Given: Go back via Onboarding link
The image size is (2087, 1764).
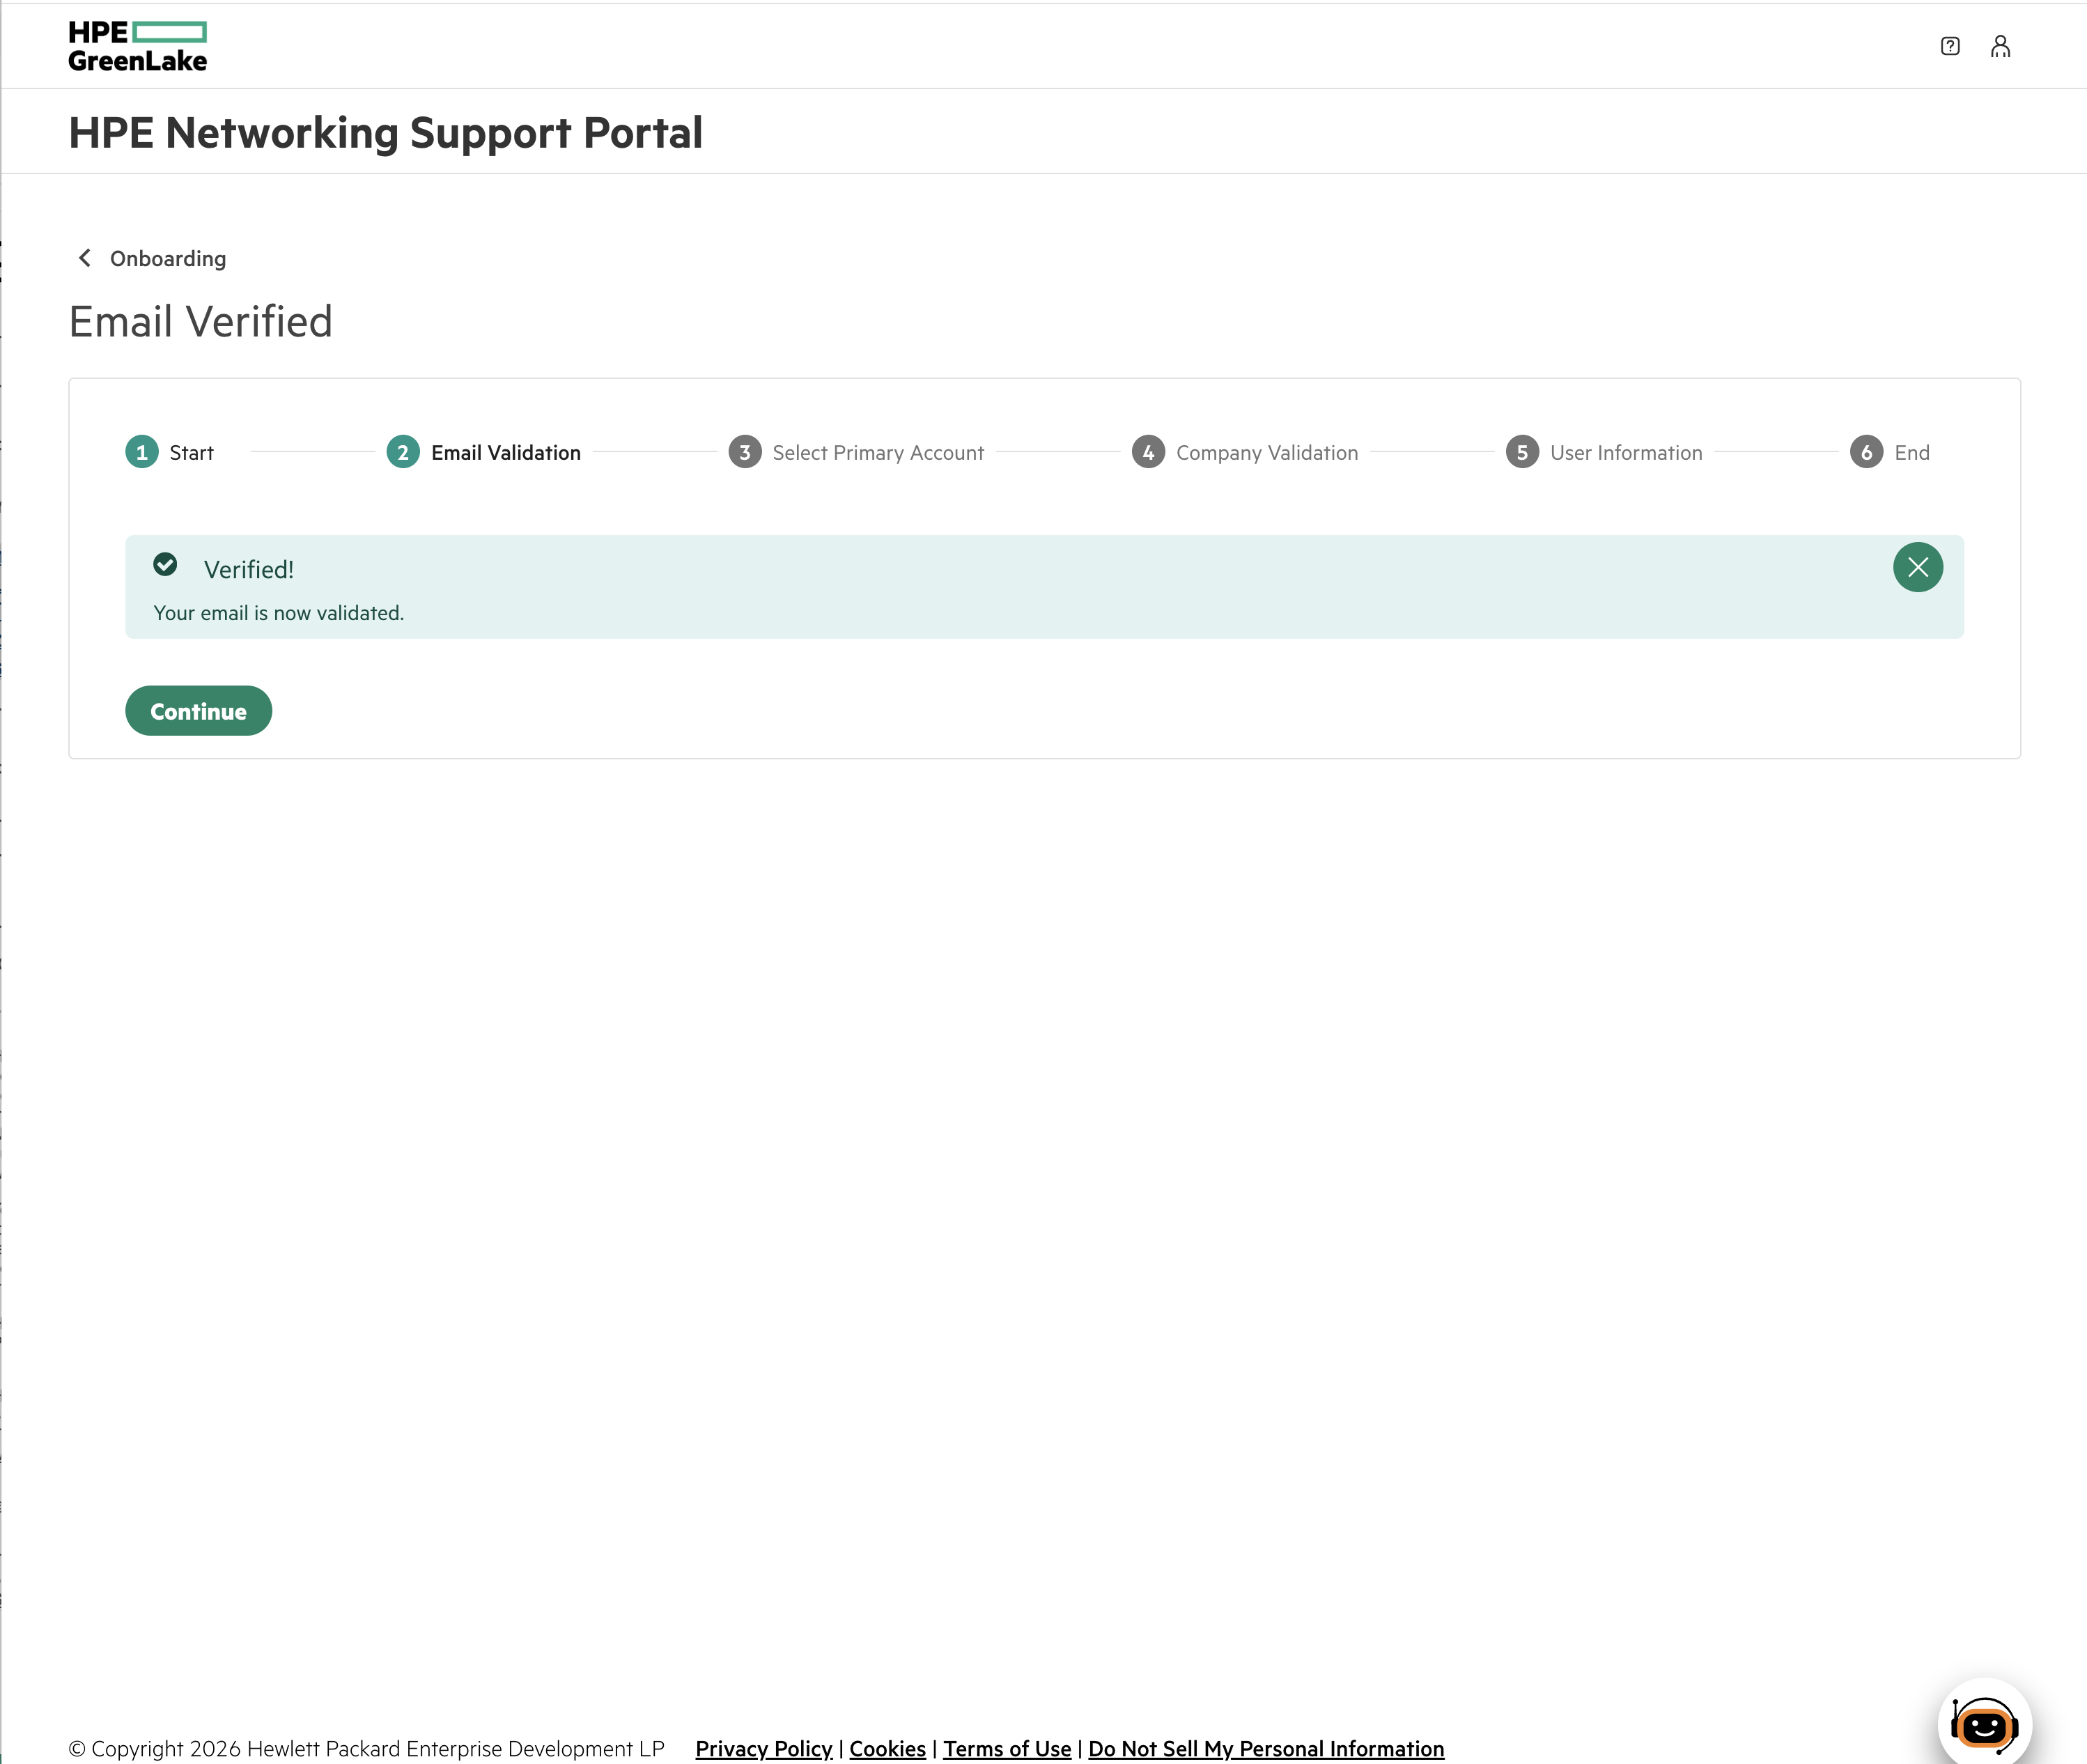Looking at the screenshot, I should pos(168,258).
